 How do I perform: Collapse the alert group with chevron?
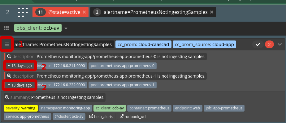[279, 44]
